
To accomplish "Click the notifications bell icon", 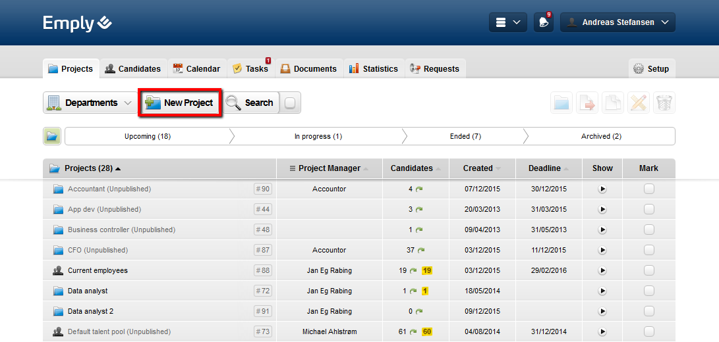I will pyautogui.click(x=543, y=22).
